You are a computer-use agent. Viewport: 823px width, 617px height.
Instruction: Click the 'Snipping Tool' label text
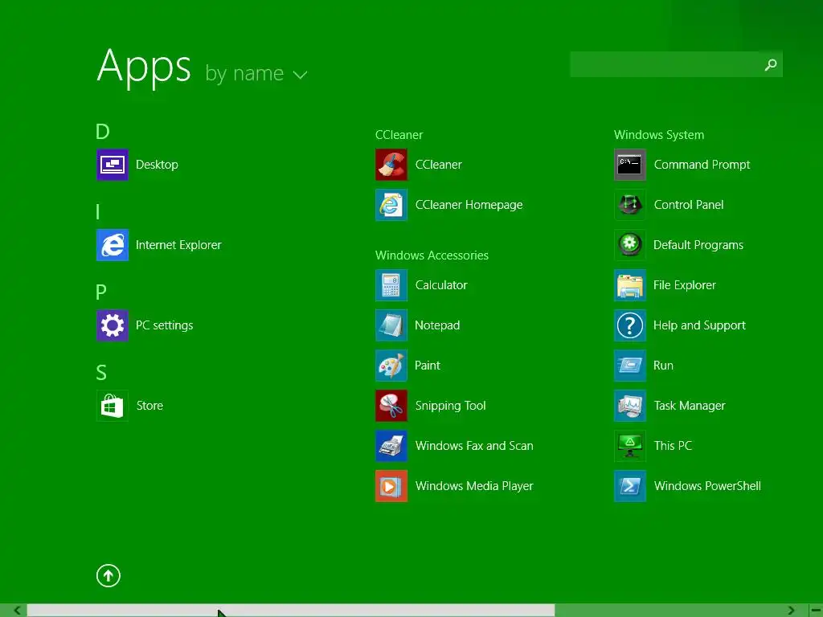450,406
